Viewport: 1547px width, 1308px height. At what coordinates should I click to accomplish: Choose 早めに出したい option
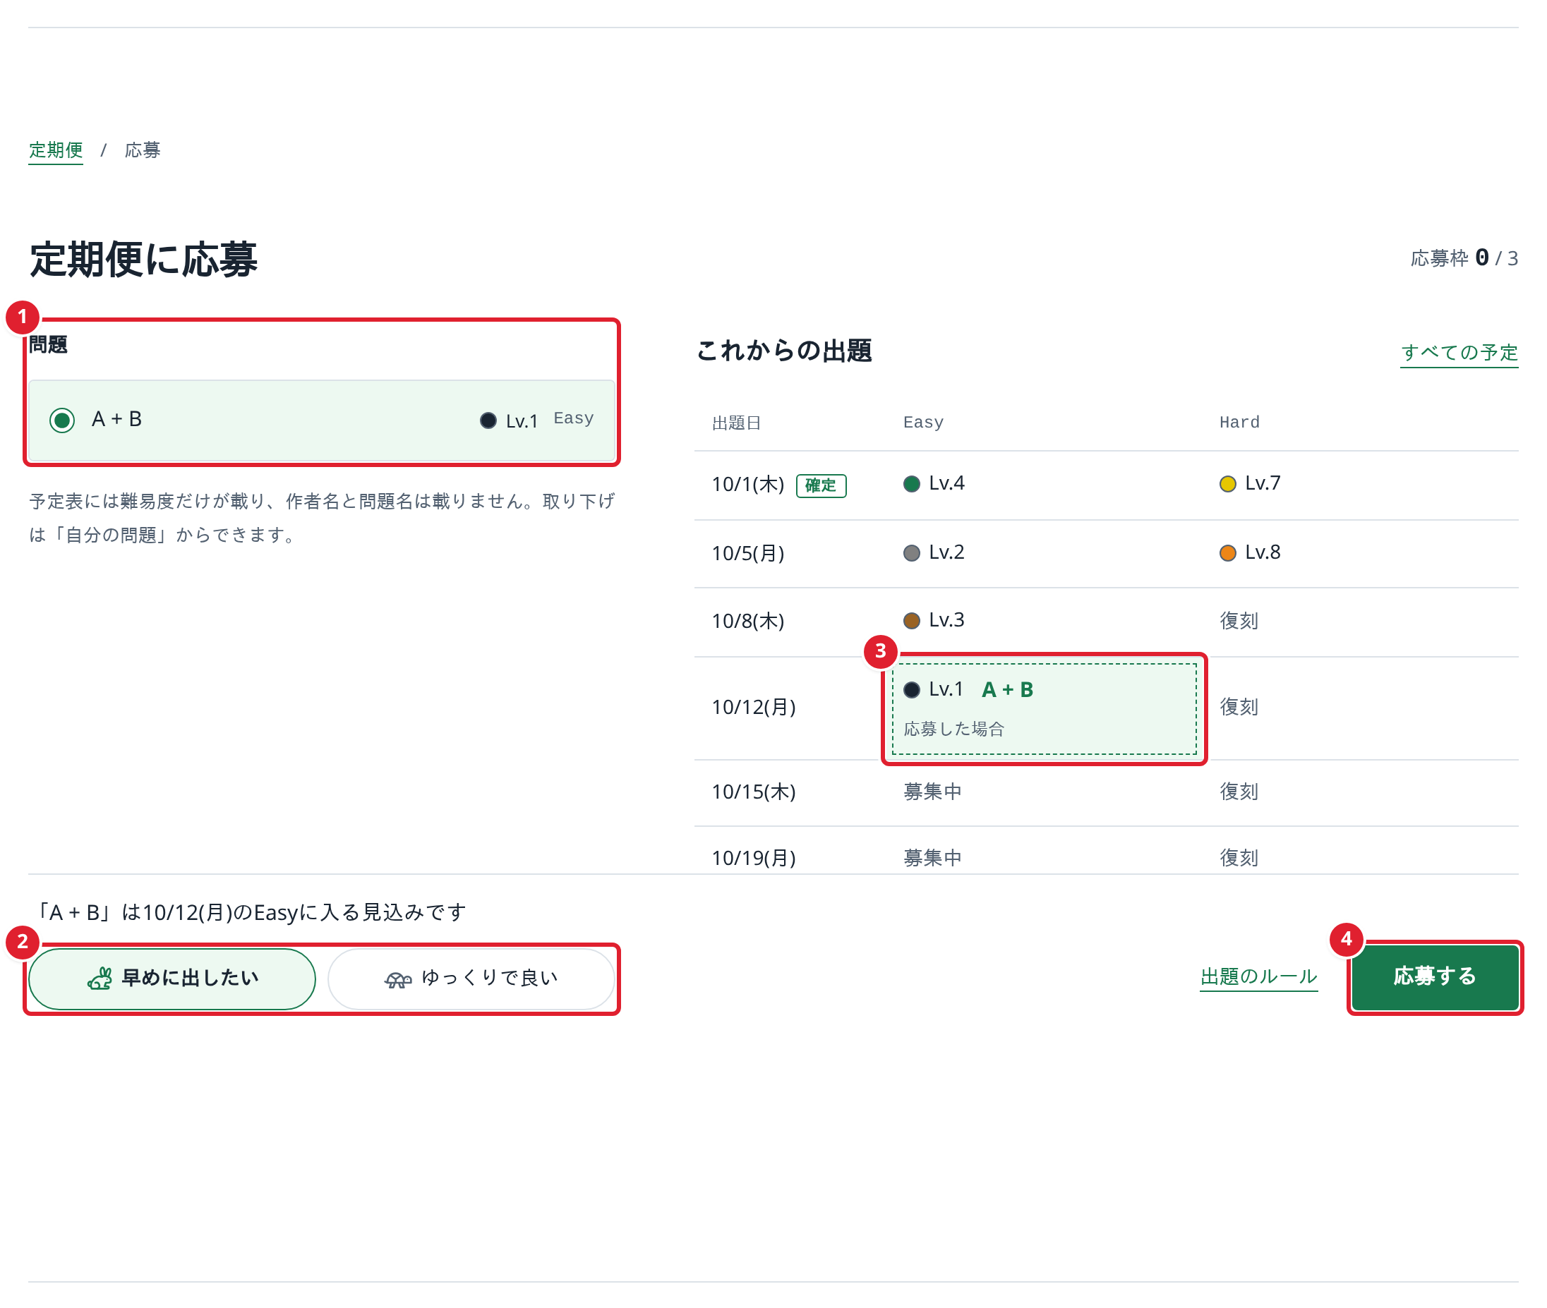(172, 979)
